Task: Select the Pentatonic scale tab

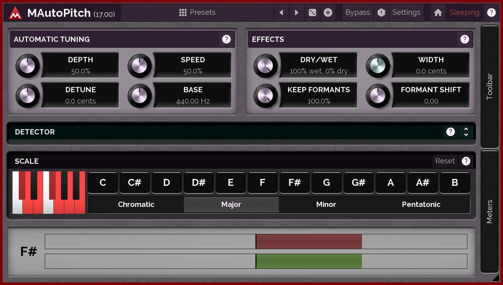Action: pyautogui.click(x=421, y=205)
